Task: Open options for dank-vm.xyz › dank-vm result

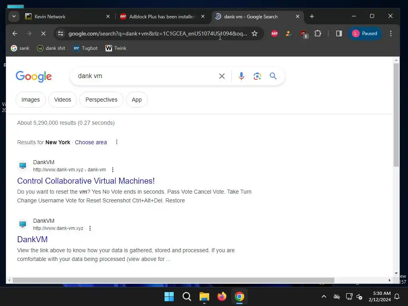Action: 113,170
